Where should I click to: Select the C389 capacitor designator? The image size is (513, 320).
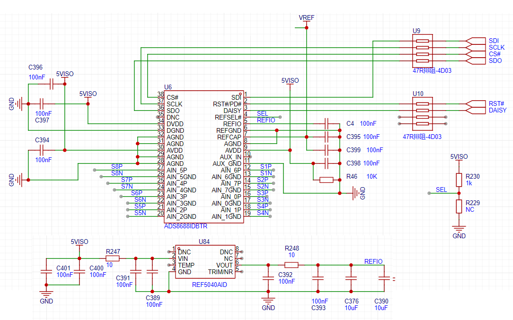pos(153,298)
